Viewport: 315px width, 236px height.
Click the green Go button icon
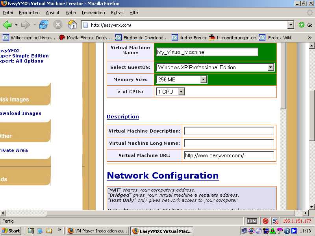(x=301, y=25)
